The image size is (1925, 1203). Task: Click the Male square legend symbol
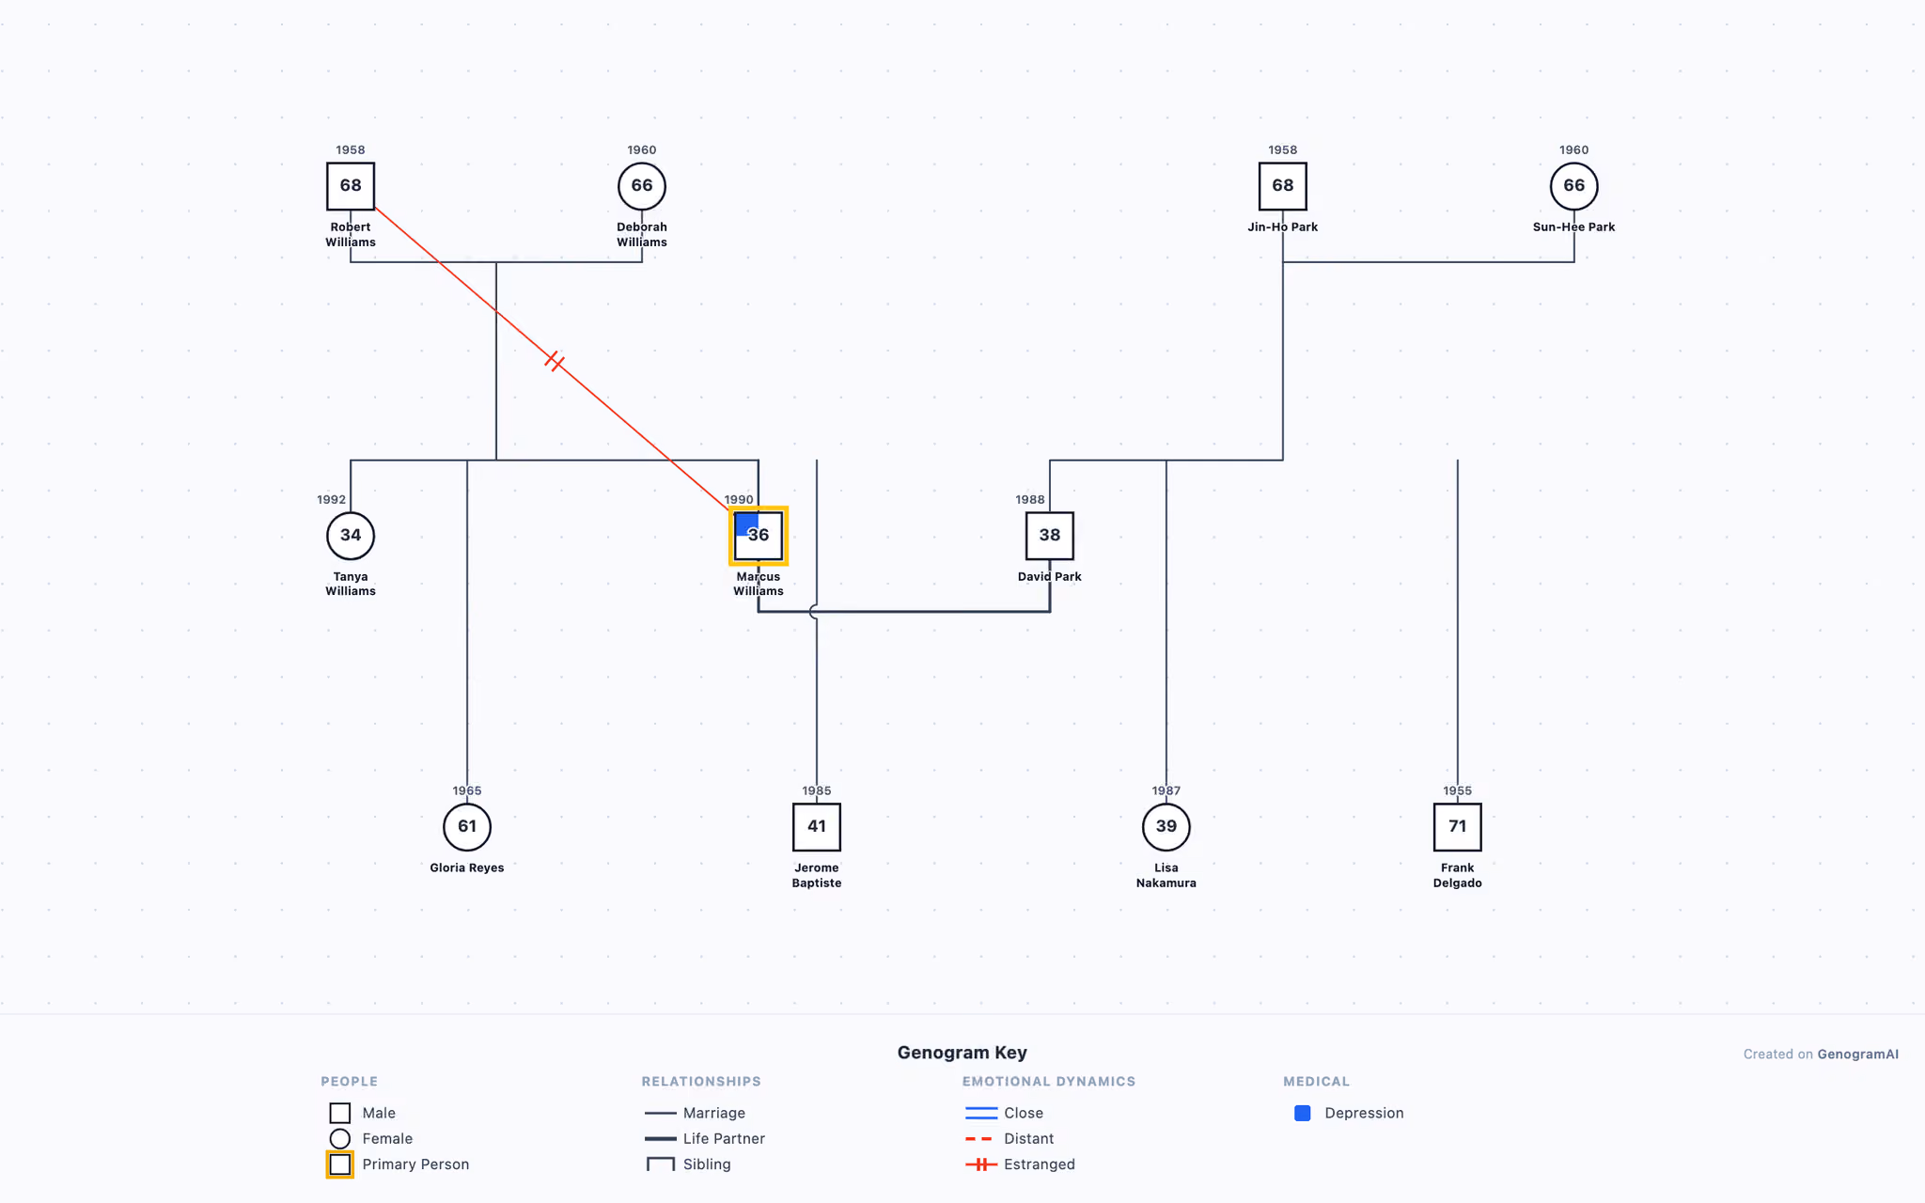(x=340, y=1113)
